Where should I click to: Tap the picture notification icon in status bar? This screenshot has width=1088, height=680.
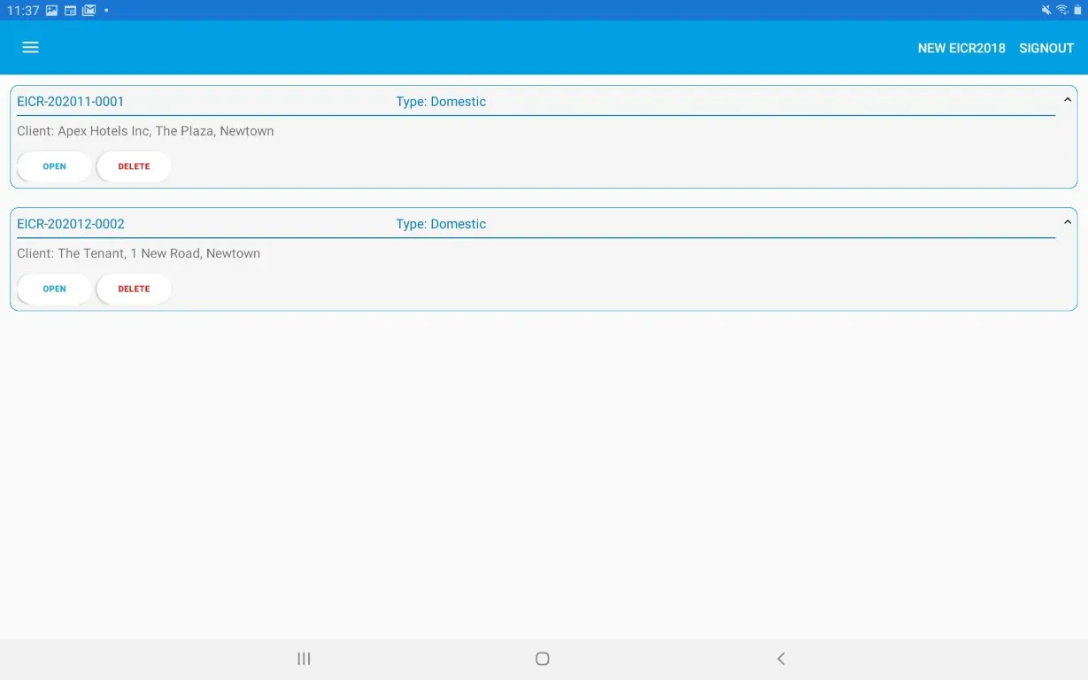click(x=52, y=11)
